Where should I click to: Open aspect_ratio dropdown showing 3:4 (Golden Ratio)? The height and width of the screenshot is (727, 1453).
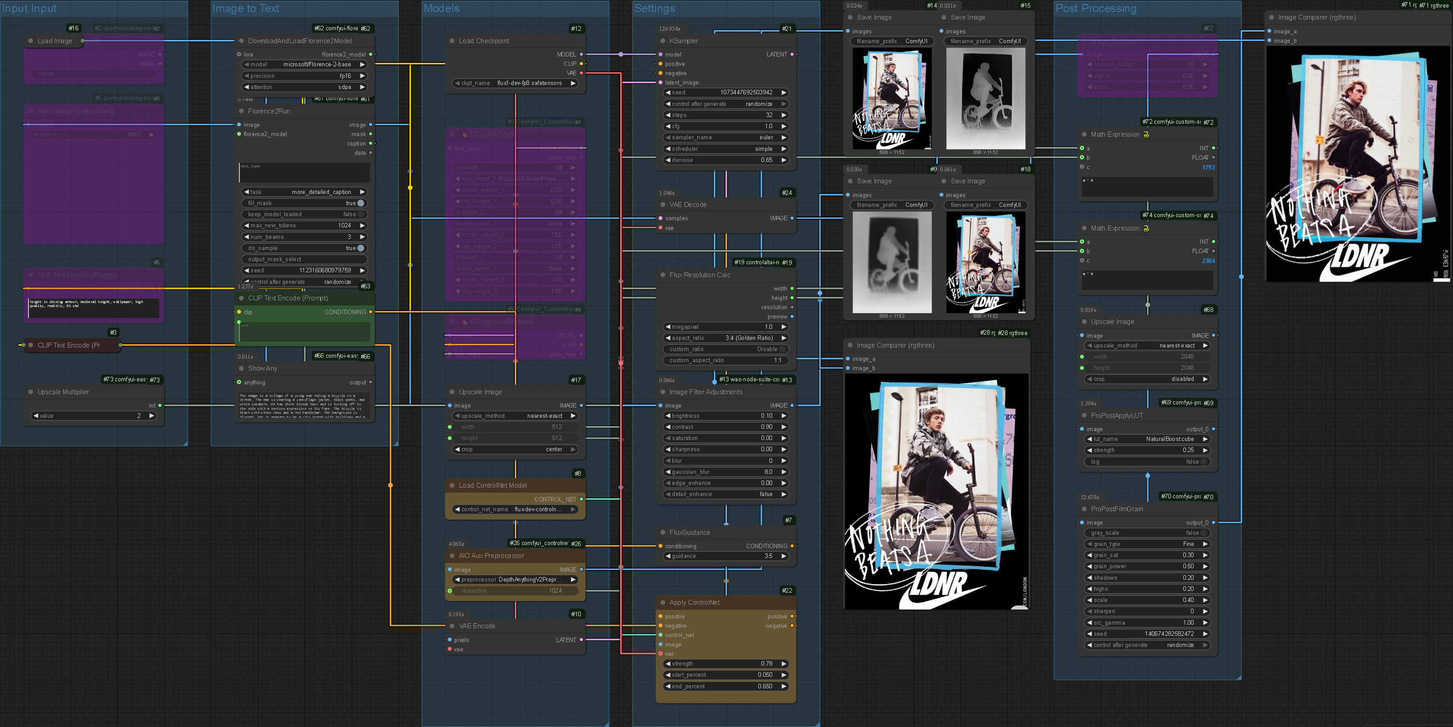[x=726, y=338]
